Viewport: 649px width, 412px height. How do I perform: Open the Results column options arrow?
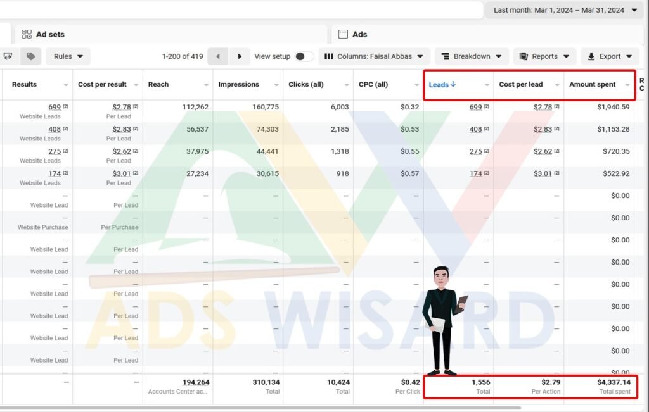(x=65, y=85)
